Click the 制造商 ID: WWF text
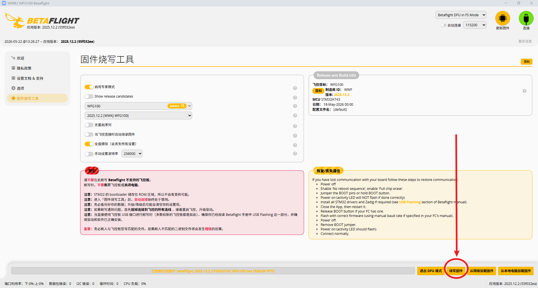The height and width of the screenshot is (288, 538). [339, 90]
